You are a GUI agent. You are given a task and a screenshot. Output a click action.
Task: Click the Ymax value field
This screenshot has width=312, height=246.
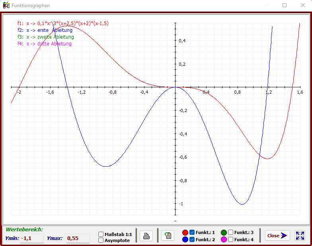[x=78, y=238]
